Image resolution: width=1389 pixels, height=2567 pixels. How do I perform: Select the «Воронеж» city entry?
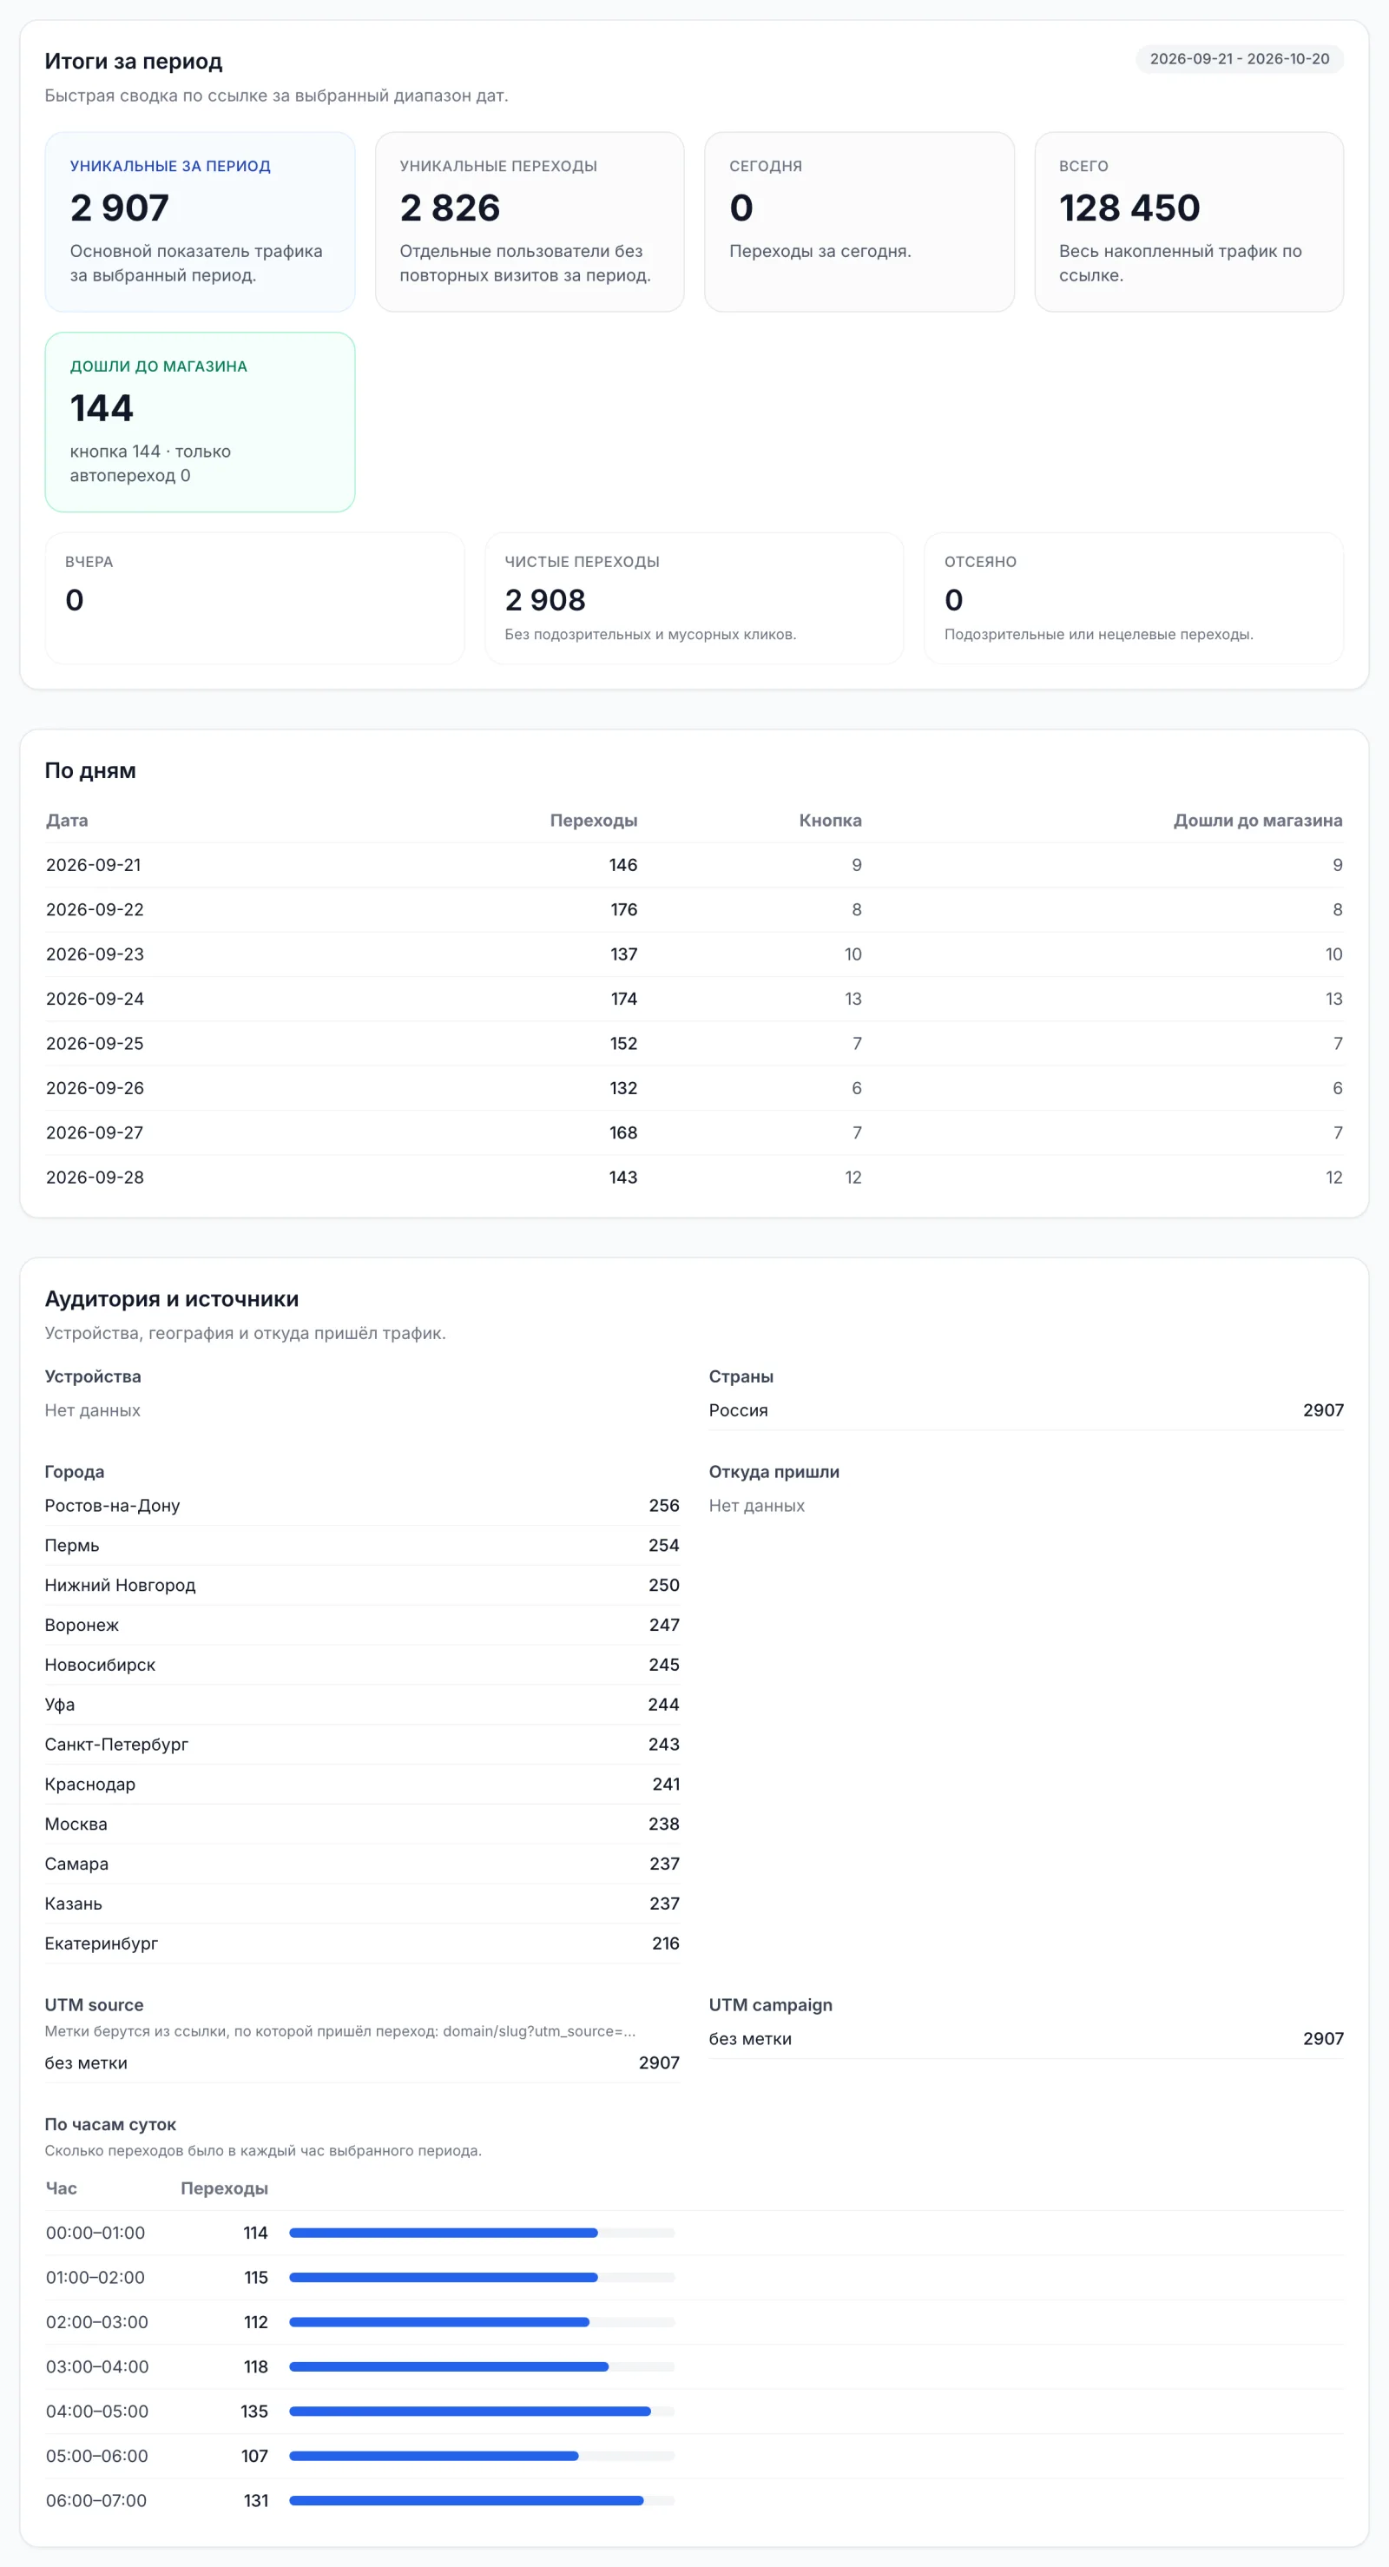(x=362, y=1626)
